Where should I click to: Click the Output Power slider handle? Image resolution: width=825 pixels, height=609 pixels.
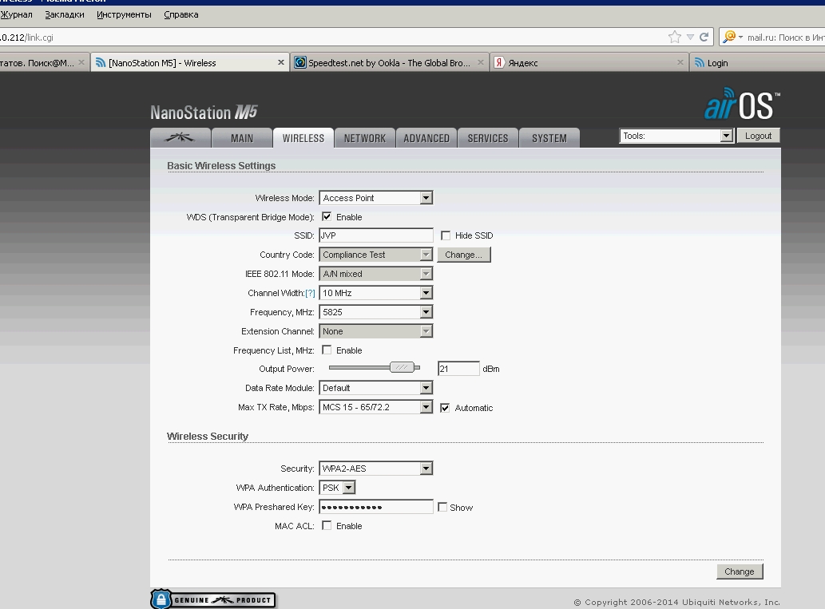pos(402,367)
